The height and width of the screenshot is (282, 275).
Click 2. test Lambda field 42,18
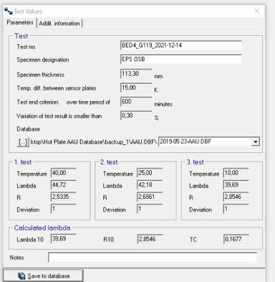150,185
